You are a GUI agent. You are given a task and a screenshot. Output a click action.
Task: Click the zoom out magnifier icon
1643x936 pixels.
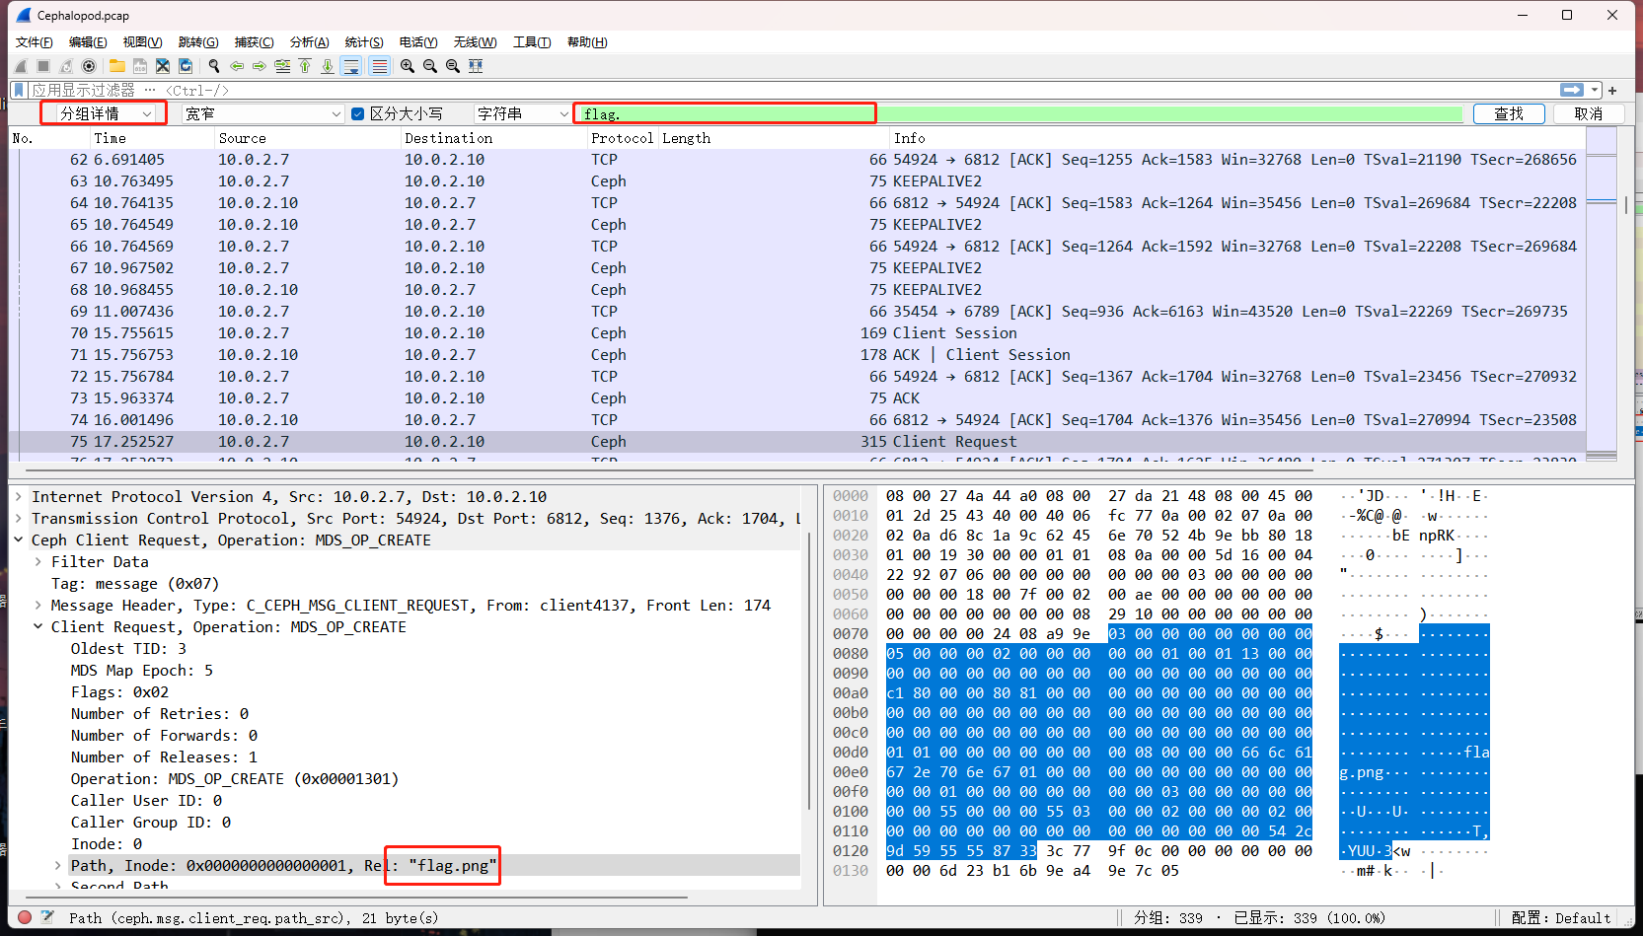click(x=430, y=66)
